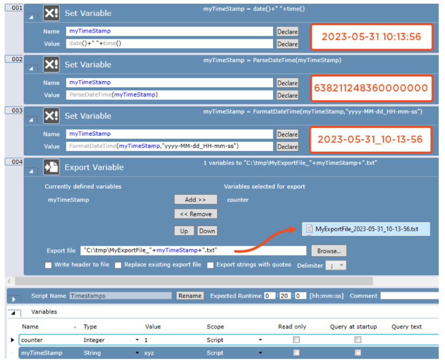Collapse the Export Variable step 004
This screenshot has height=360, width=445.
33,171
